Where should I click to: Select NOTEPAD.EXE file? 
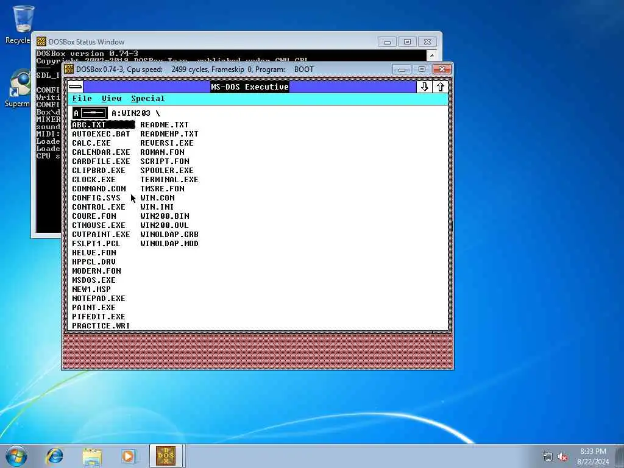(x=99, y=299)
